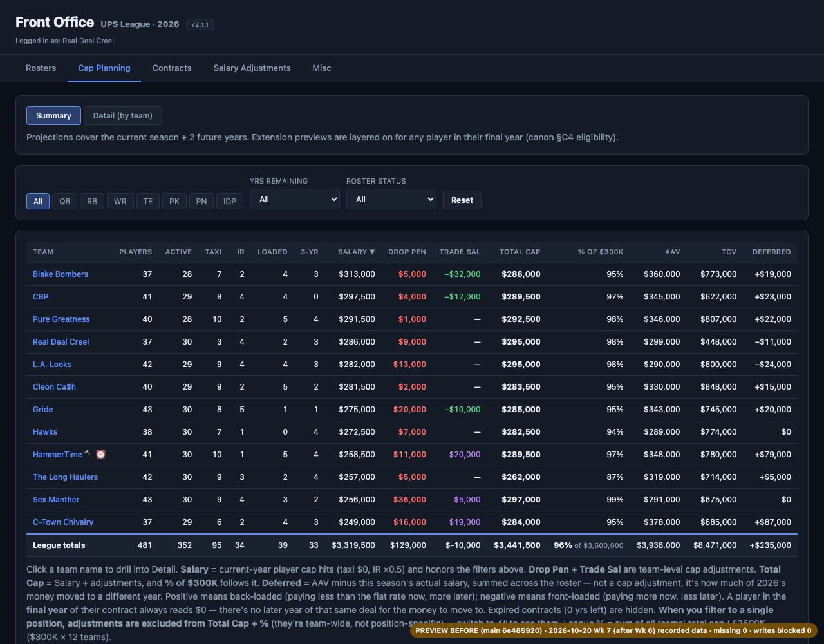Open Real Deal Creel team detail
The image size is (824, 644).
tap(61, 342)
